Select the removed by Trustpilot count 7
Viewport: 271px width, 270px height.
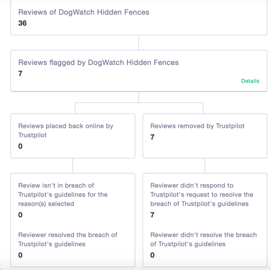click(x=152, y=137)
